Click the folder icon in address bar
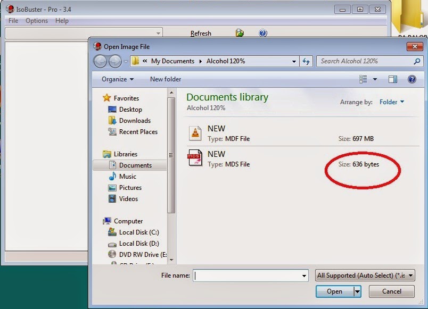The height and width of the screenshot is (309, 428). 135,61
